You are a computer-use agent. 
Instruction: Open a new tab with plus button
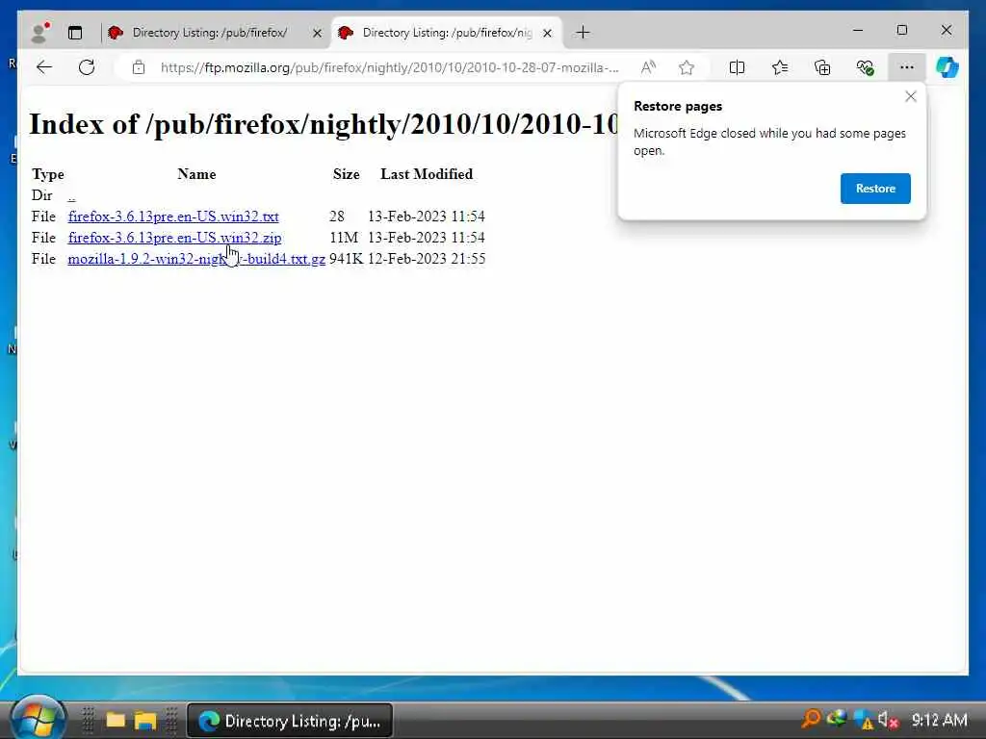[x=583, y=32]
